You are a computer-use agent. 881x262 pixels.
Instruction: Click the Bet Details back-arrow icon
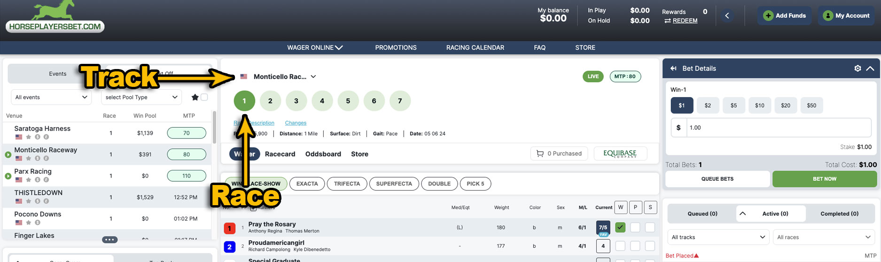coord(673,69)
